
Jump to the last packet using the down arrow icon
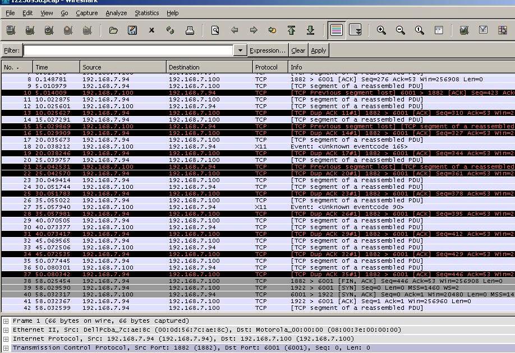pos(310,30)
